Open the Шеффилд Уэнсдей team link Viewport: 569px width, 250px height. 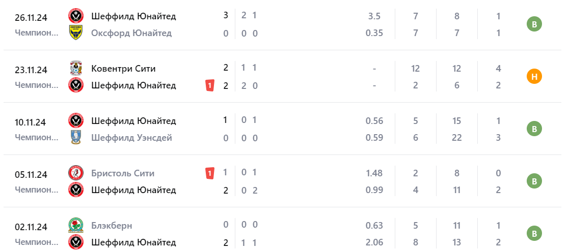pyautogui.click(x=131, y=137)
